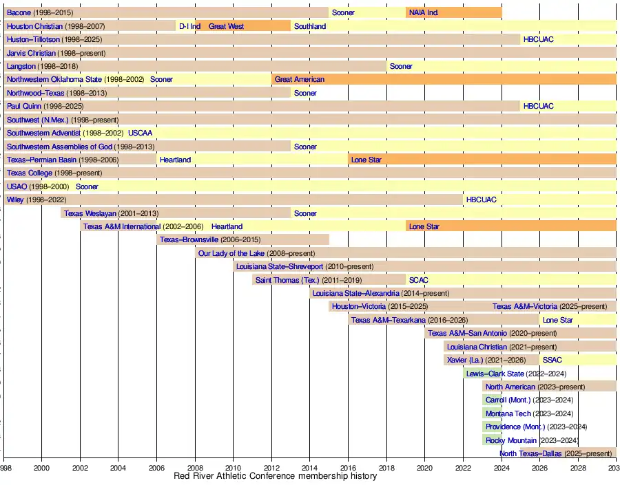Open the USAO link
The image size is (620, 485).
[x=17, y=187]
